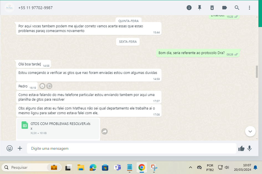
Task: Search messages with the magnifier icon
Action: 237,8
